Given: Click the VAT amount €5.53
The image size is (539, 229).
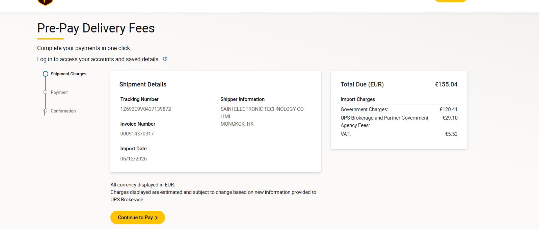Looking at the screenshot, I should click(x=451, y=134).
